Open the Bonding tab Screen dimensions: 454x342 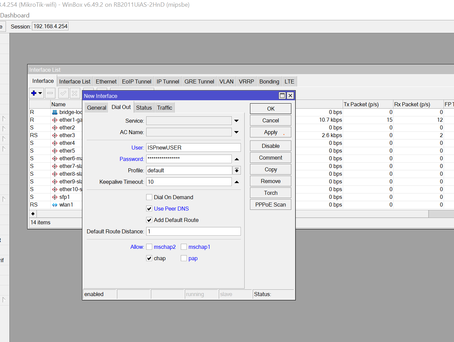pyautogui.click(x=269, y=81)
